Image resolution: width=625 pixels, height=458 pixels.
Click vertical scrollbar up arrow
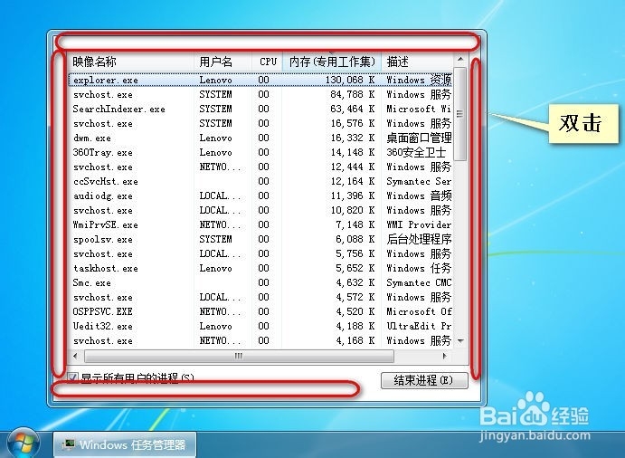[x=460, y=60]
